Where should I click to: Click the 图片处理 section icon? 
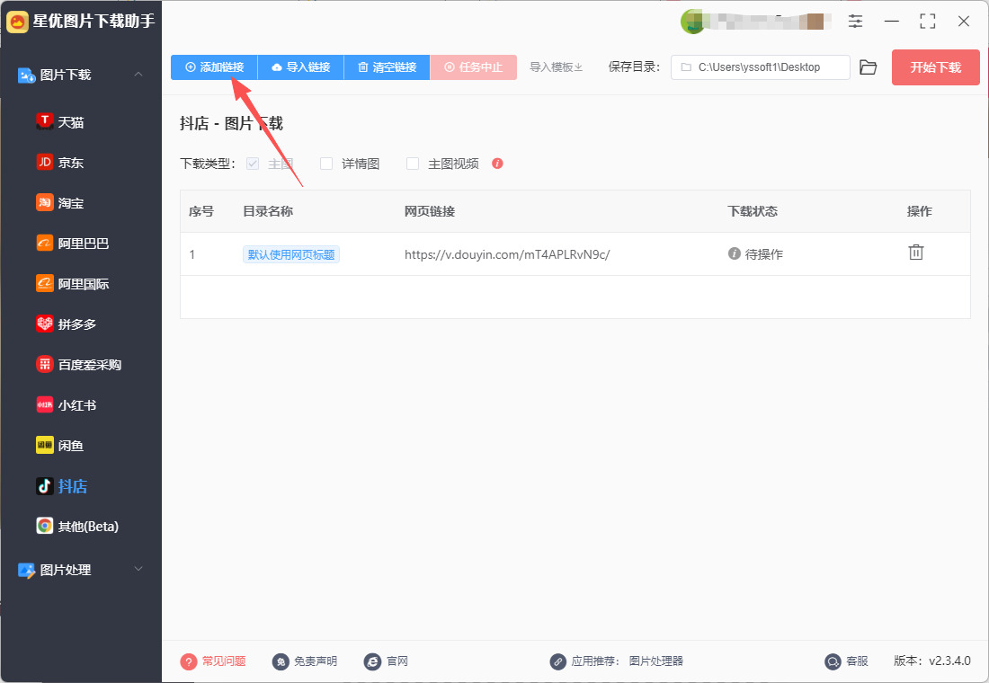point(26,570)
